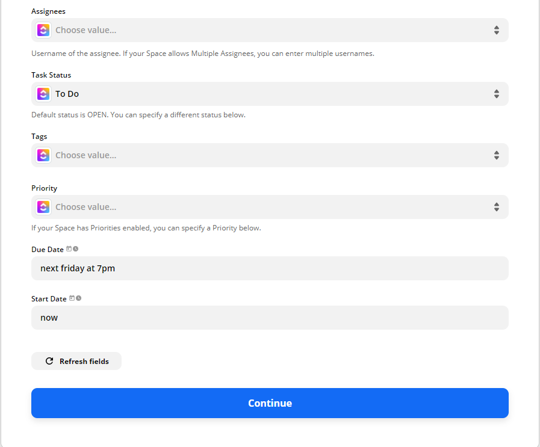
Task: Select the Priority Choose value field
Action: pos(270,207)
